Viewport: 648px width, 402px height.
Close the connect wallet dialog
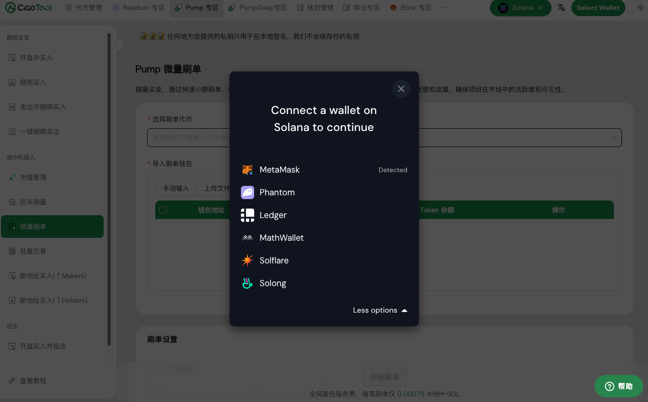[x=401, y=89]
